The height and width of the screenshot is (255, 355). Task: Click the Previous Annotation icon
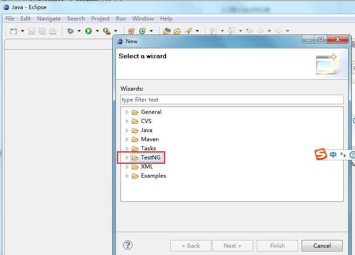click(x=231, y=31)
